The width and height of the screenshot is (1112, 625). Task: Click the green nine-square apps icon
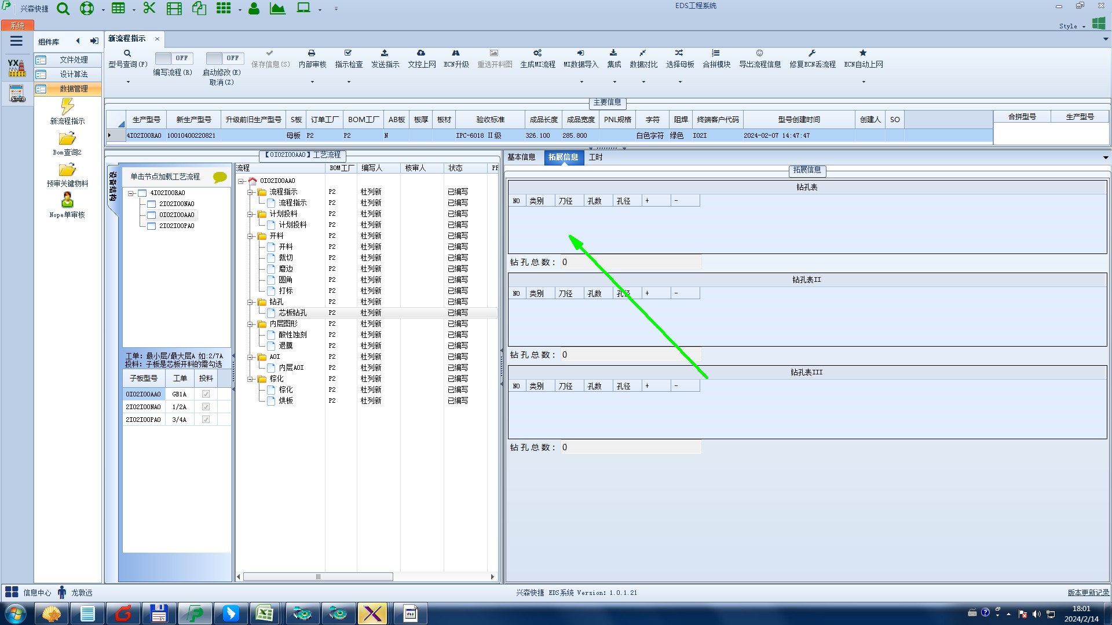pyautogui.click(x=224, y=8)
